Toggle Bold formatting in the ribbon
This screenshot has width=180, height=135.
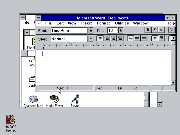148,30
